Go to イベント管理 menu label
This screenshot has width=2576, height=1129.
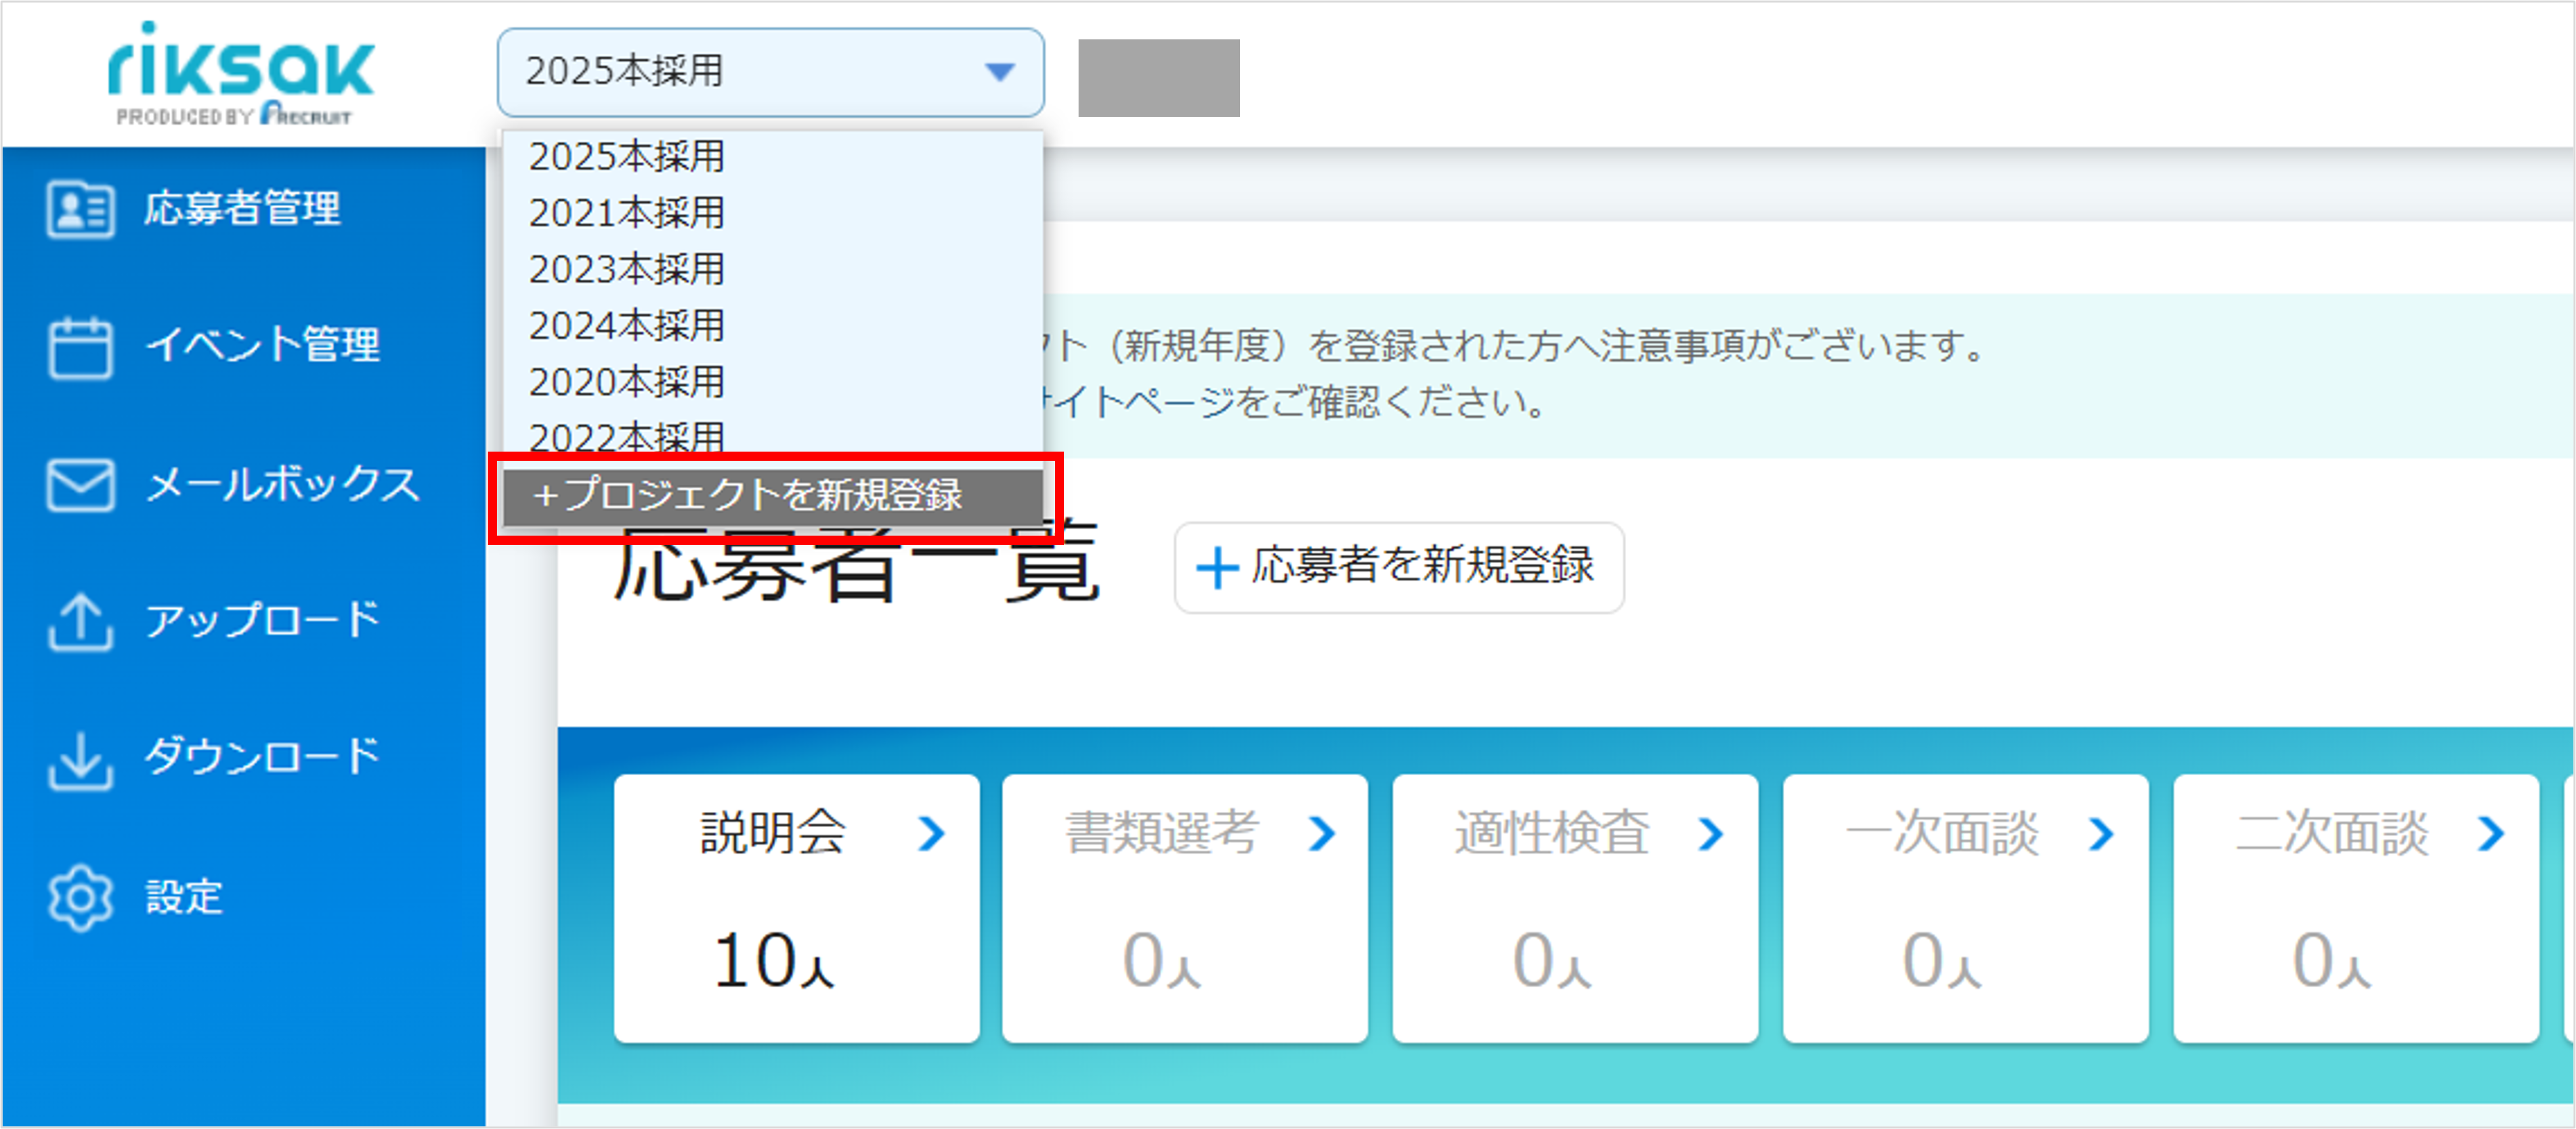[262, 345]
